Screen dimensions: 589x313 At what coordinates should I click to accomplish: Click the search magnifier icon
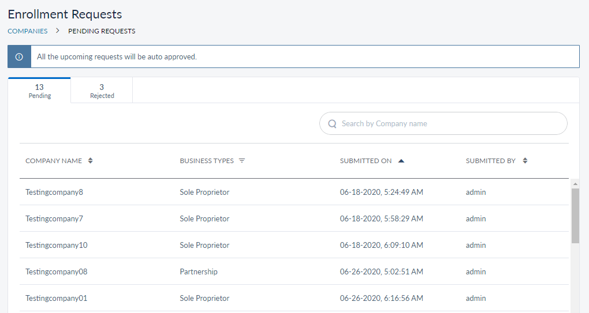(332, 123)
